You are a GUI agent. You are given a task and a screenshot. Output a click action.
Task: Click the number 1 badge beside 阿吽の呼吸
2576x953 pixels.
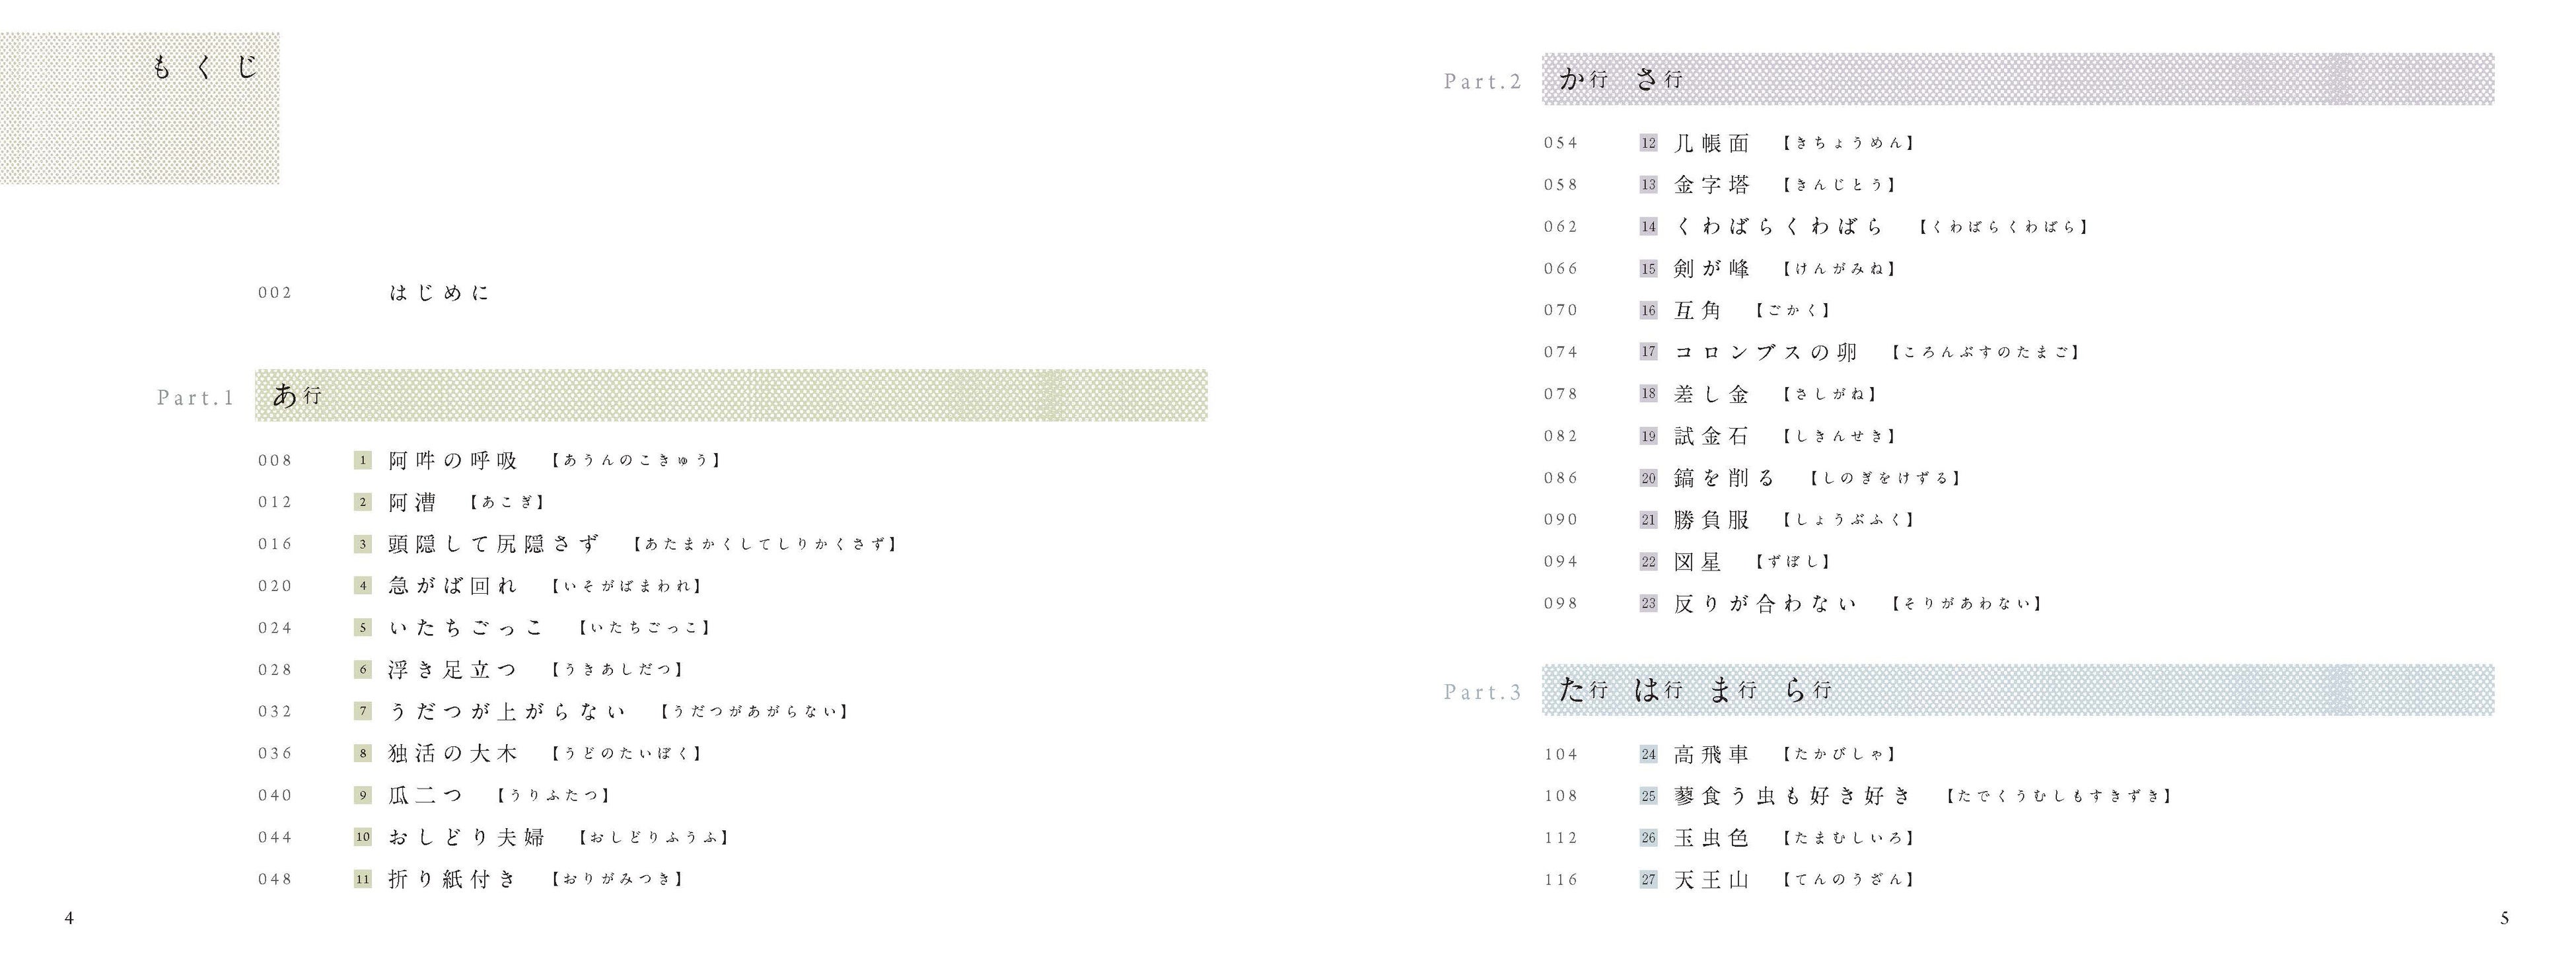(x=362, y=460)
